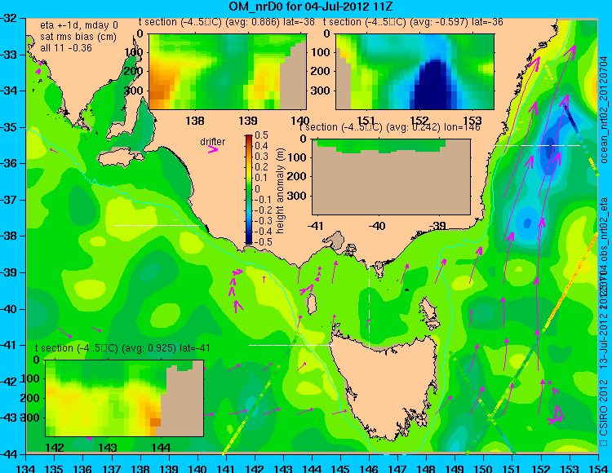Click the height anomaly color bar
The width and height of the screenshot is (612, 473).
click(249, 189)
